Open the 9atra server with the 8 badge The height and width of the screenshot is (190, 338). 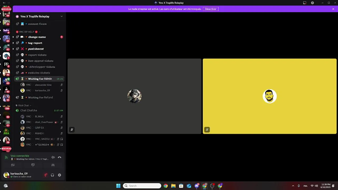6,30
